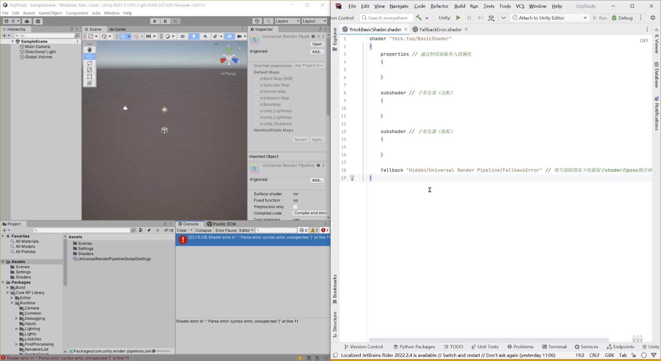This screenshot has height=361, width=661.
Task: Clear the Console messages
Action: tap(182, 230)
